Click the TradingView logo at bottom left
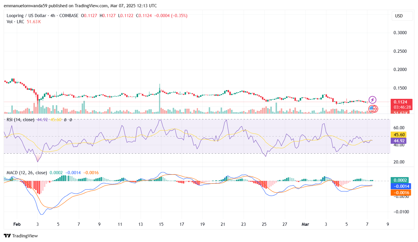418x242 pixels. (21, 236)
